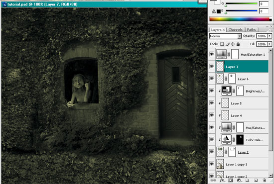Click the B blue color slider
Image resolution: width=274 pixels, height=184 pixels.
(x=241, y=11)
